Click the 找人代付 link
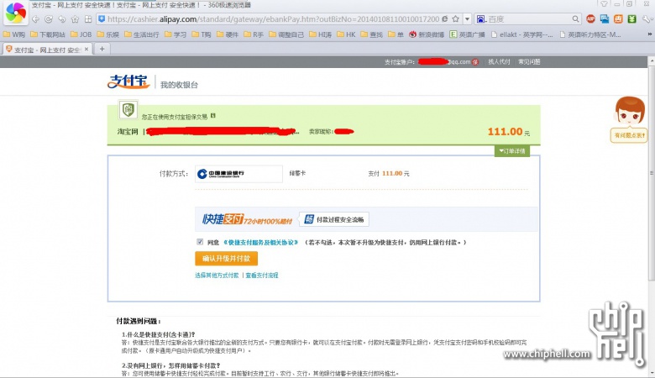This screenshot has width=655, height=378. point(499,62)
